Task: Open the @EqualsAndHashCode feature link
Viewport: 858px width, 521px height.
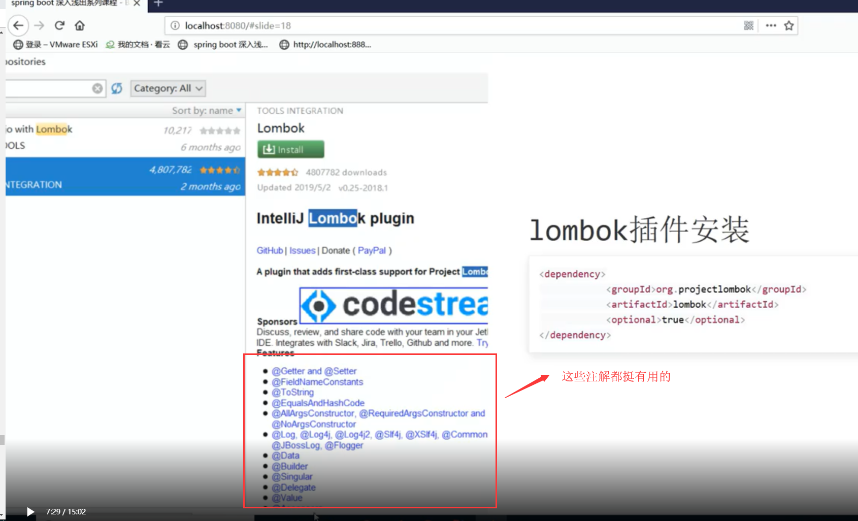Action: tap(318, 403)
